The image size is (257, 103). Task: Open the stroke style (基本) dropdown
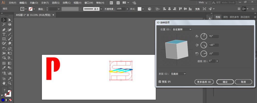tap(101, 9)
